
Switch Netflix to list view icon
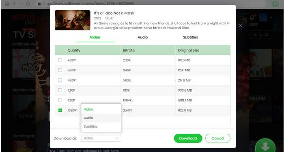[x=255, y=34]
